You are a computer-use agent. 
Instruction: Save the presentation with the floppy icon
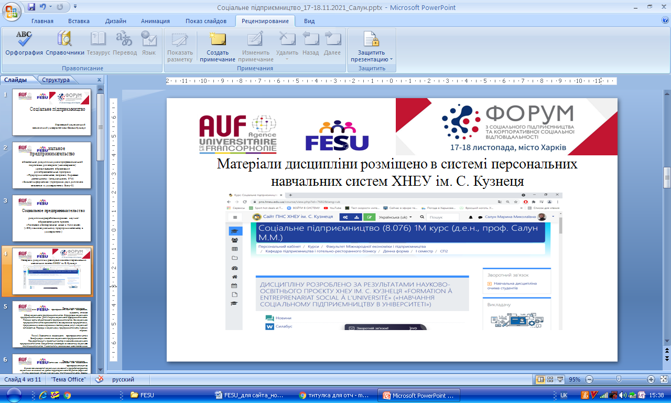[31, 7]
